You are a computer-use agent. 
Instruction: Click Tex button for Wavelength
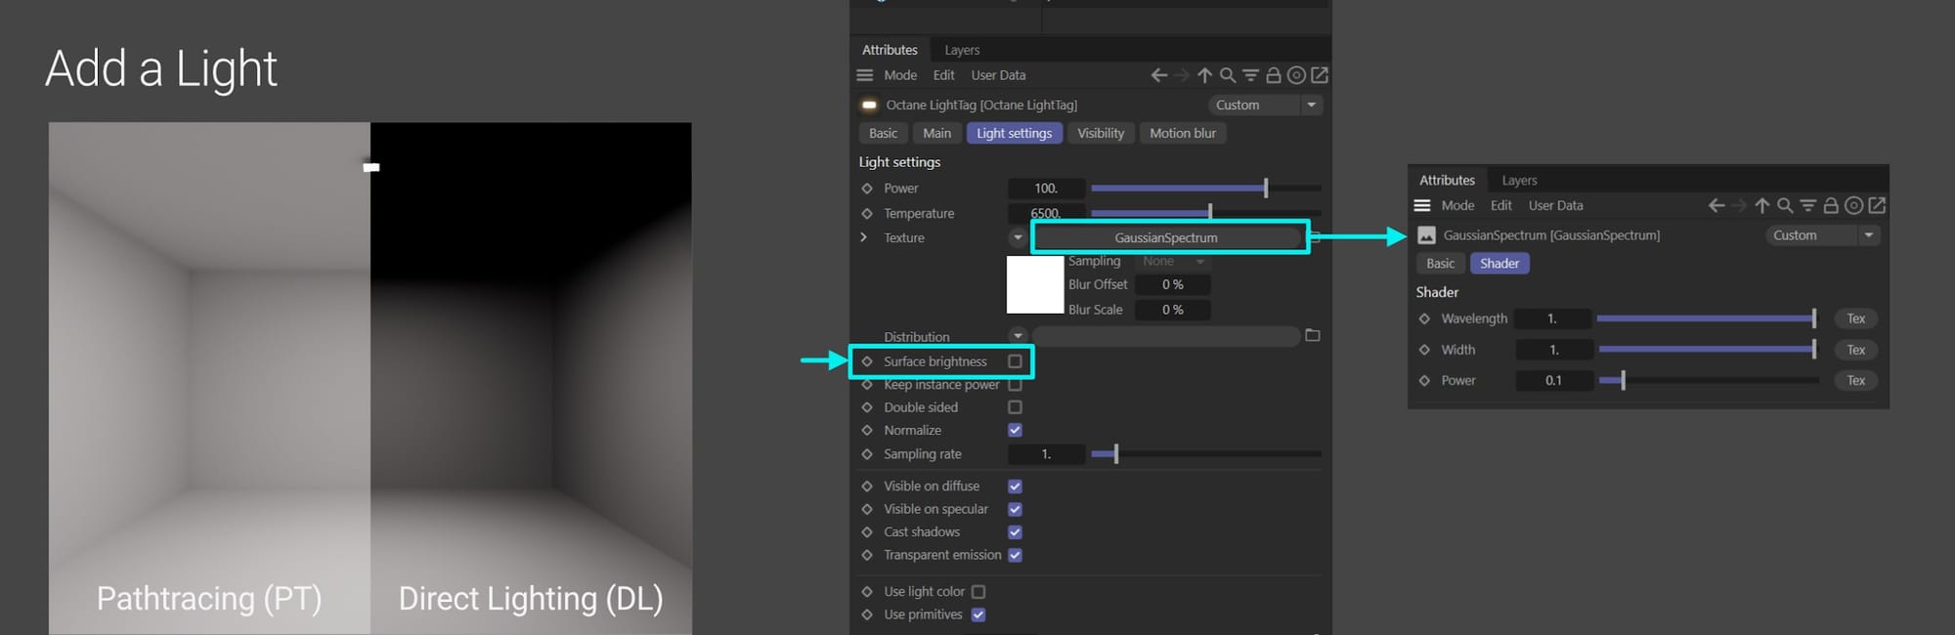click(1855, 318)
